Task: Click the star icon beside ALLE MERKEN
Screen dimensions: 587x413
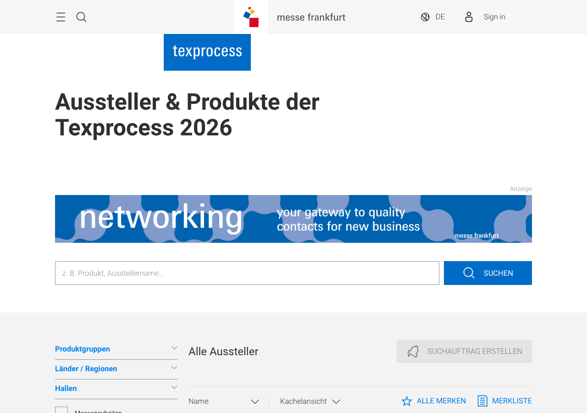Action: coord(405,401)
